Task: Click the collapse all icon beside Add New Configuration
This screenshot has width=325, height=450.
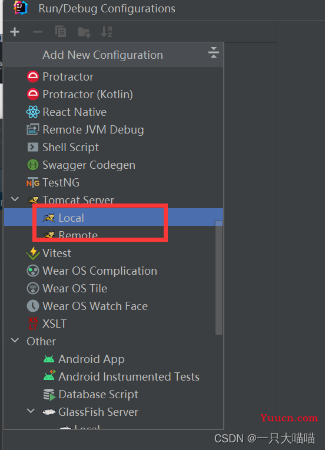Action: [214, 52]
